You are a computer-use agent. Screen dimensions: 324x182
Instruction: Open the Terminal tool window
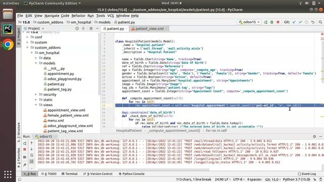pyautogui.click(x=69, y=174)
